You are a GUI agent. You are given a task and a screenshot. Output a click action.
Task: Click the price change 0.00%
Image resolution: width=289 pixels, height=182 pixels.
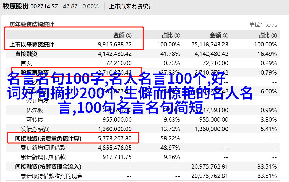(x=91, y=6)
